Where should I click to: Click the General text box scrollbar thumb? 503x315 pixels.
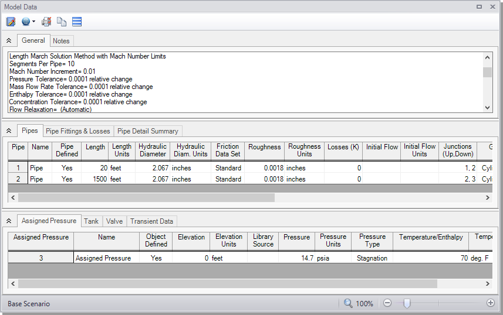487,72
